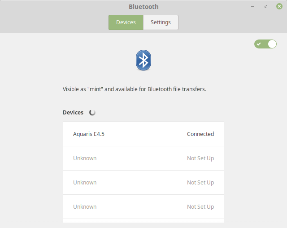The width and height of the screenshot is (287, 228).
Task: Minimize the Bluetooth window
Action: tap(253, 6)
